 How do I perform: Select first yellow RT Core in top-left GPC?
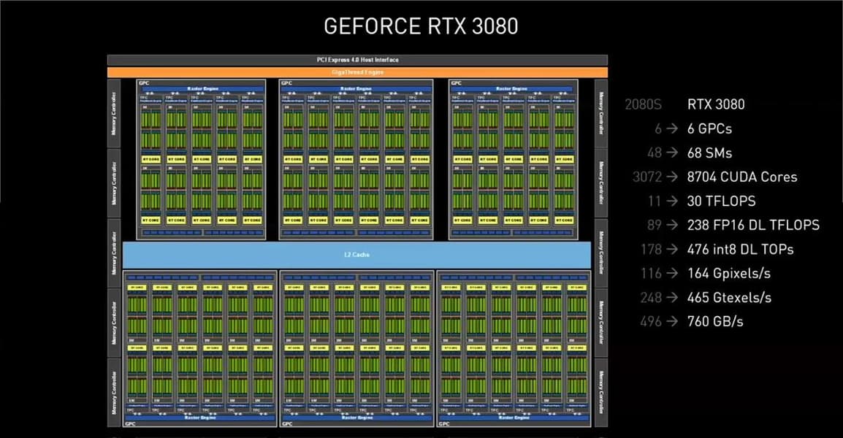pyautogui.click(x=150, y=159)
